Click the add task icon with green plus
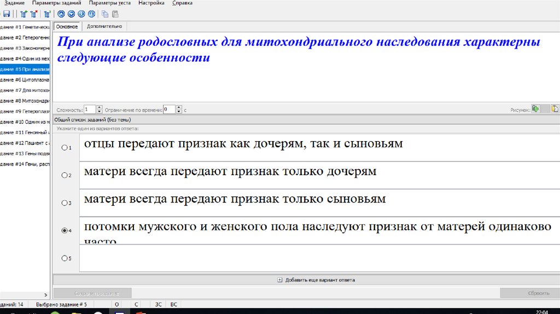The height and width of the screenshot is (314, 560). 24,14
